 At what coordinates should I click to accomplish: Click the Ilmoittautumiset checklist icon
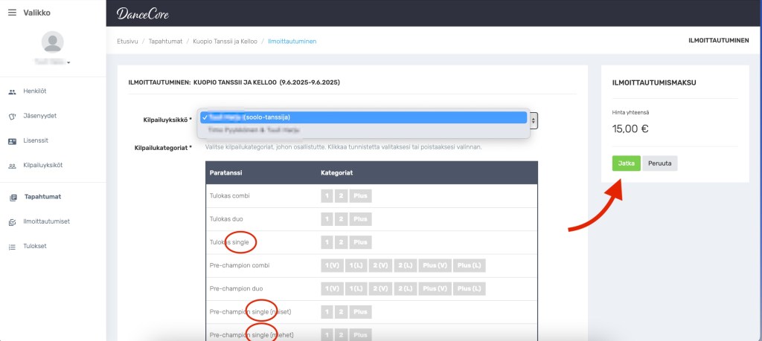point(12,221)
